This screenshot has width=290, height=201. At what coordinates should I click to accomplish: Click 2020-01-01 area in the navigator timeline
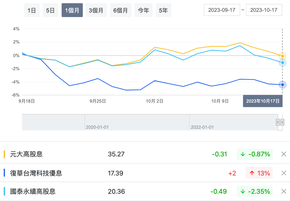[97, 127]
